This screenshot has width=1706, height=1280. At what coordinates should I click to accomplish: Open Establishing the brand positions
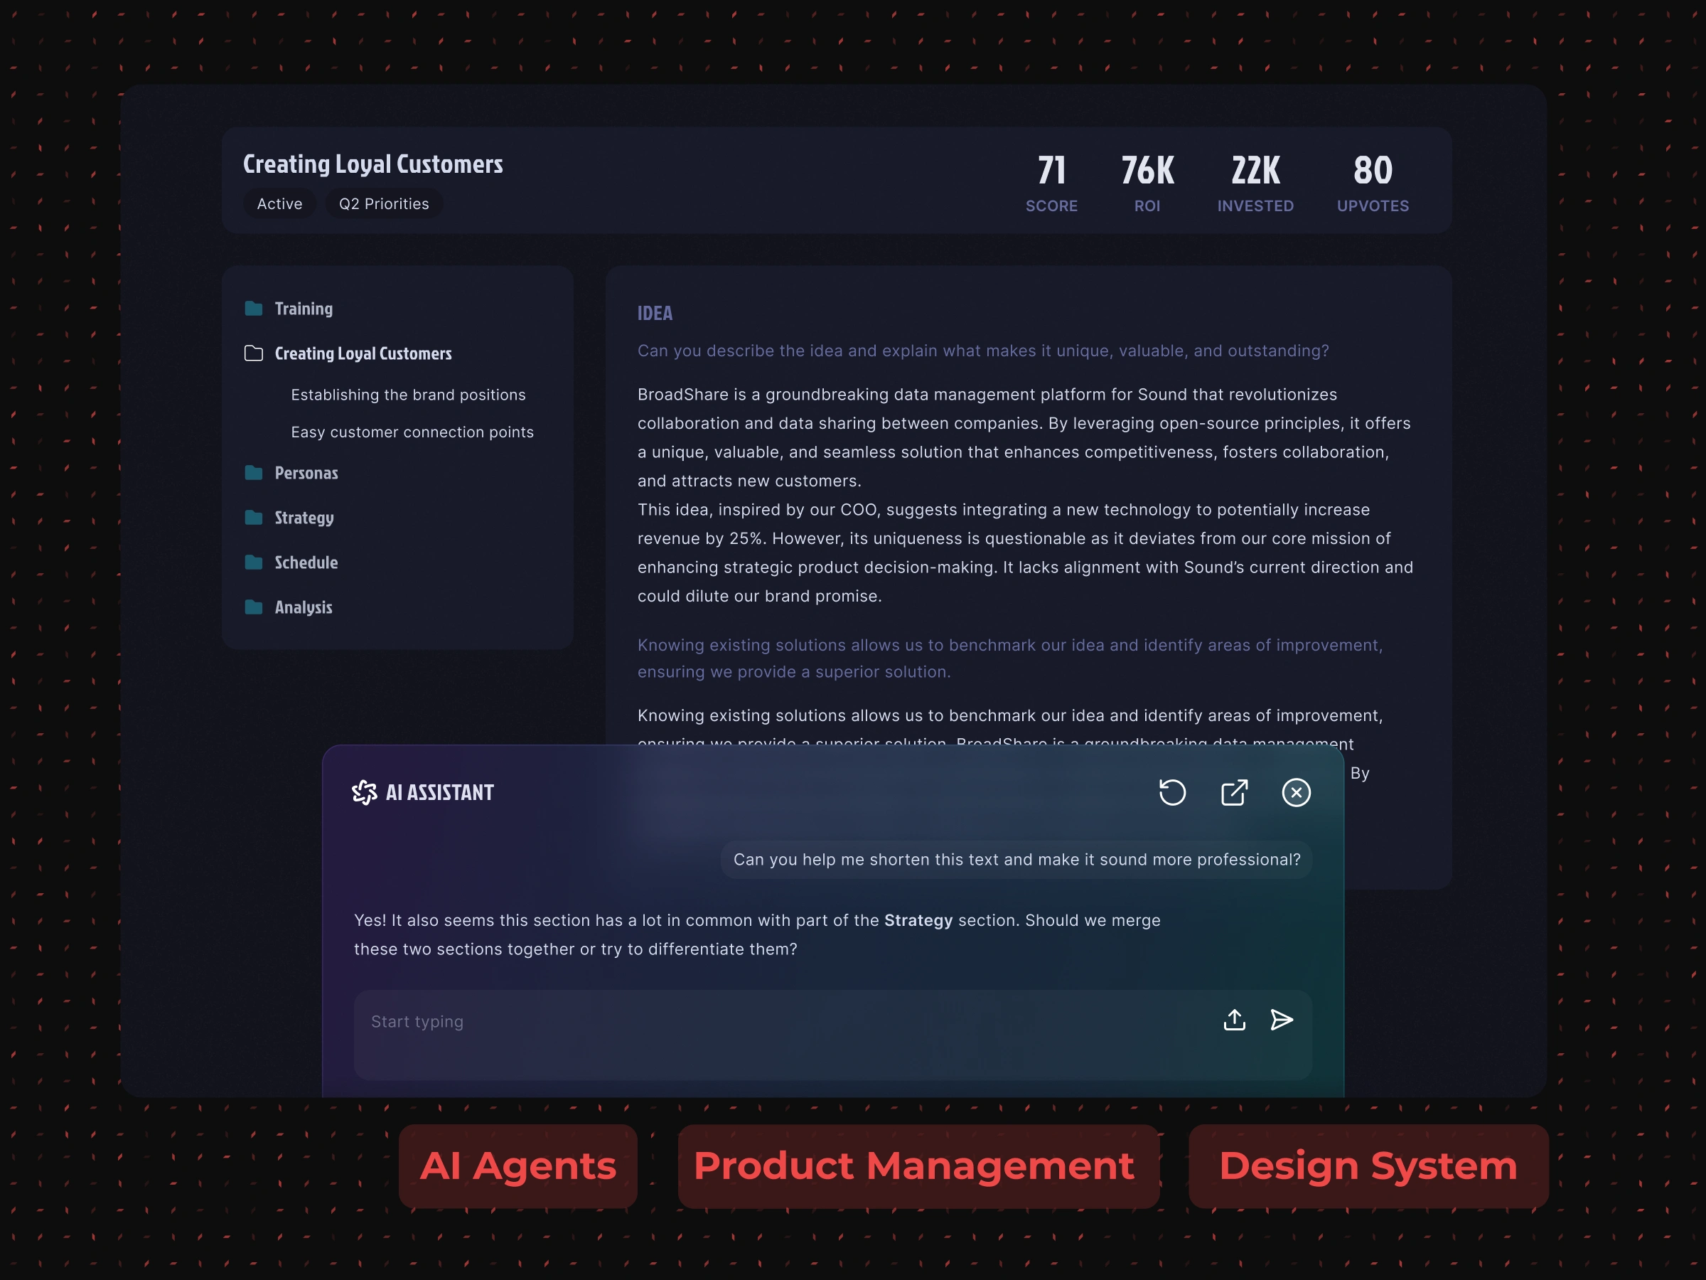pyautogui.click(x=408, y=395)
